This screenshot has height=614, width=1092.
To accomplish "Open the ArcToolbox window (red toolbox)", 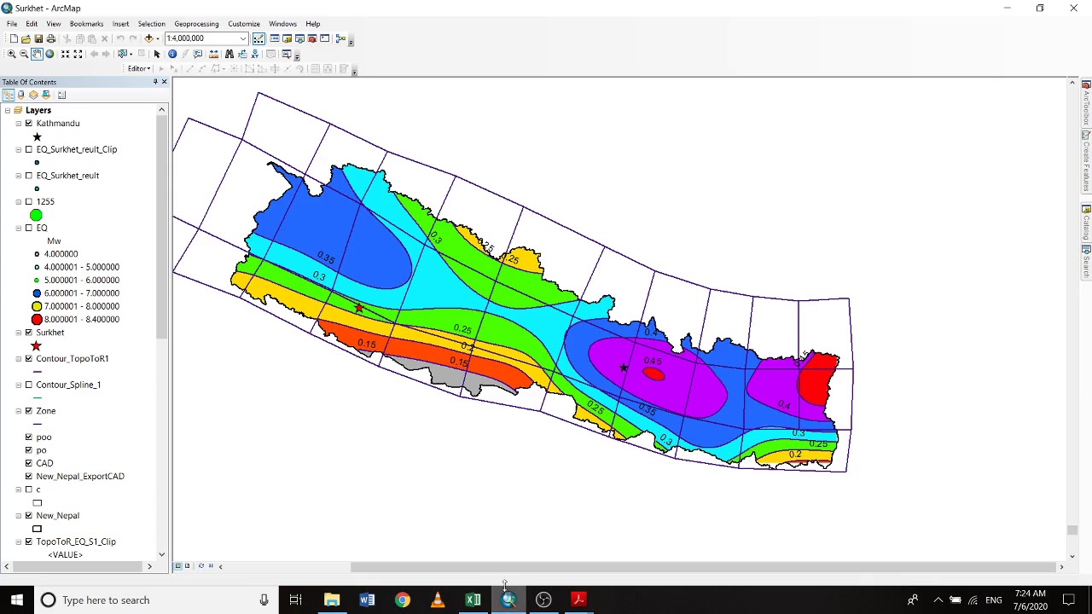I will (312, 38).
